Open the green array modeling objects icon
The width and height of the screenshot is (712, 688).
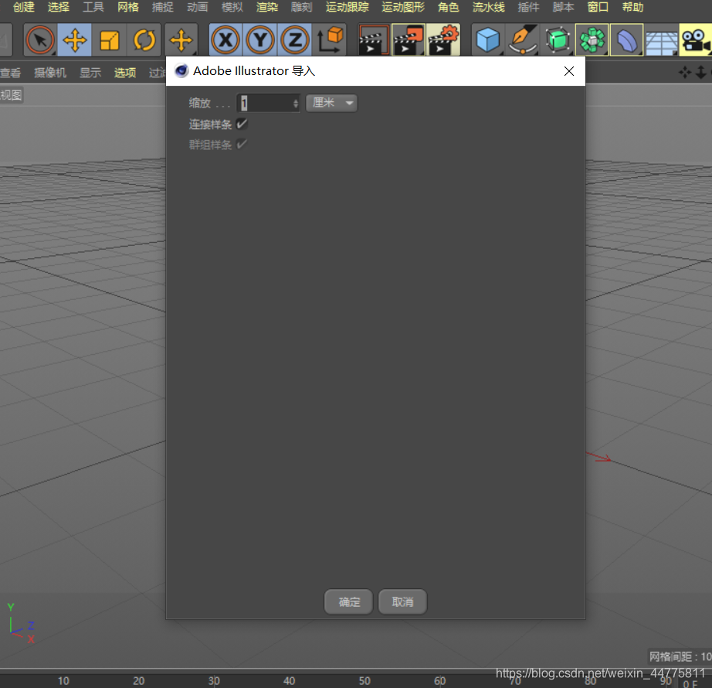(x=592, y=40)
